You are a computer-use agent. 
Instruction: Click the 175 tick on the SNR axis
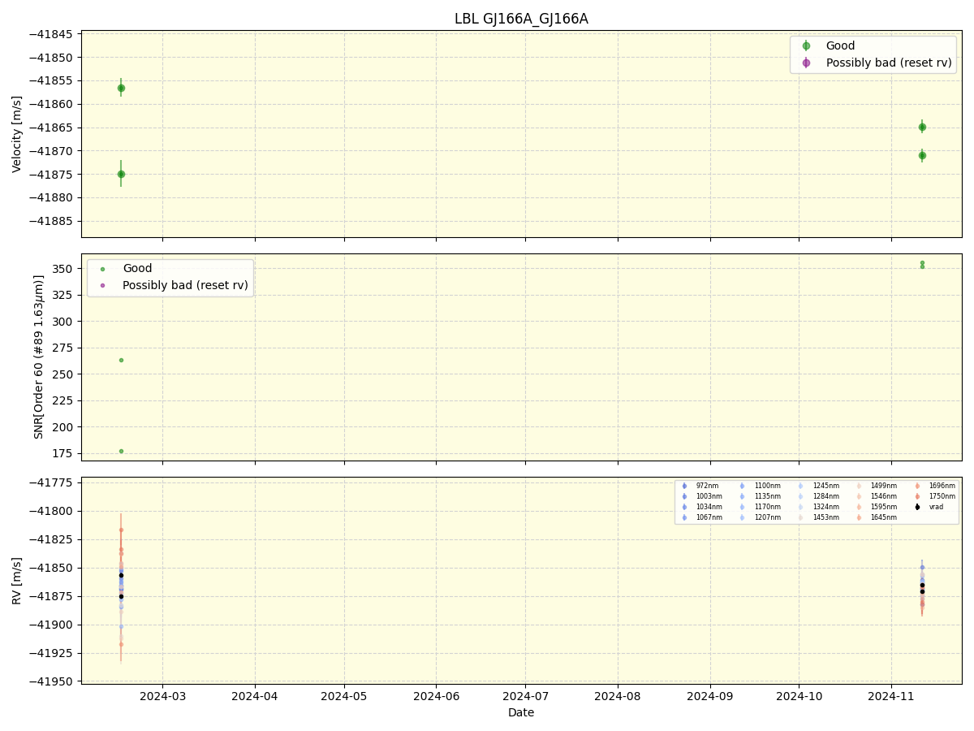point(64,453)
